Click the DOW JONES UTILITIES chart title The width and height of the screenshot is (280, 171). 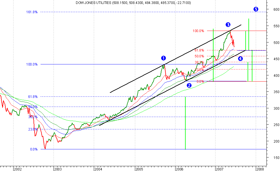(133, 3)
